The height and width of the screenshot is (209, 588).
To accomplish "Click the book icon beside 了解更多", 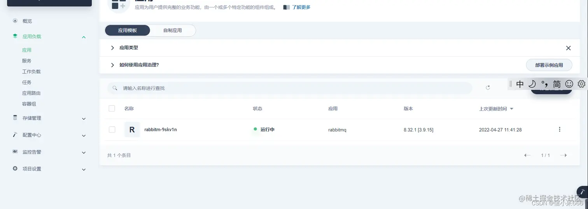I will (x=287, y=7).
